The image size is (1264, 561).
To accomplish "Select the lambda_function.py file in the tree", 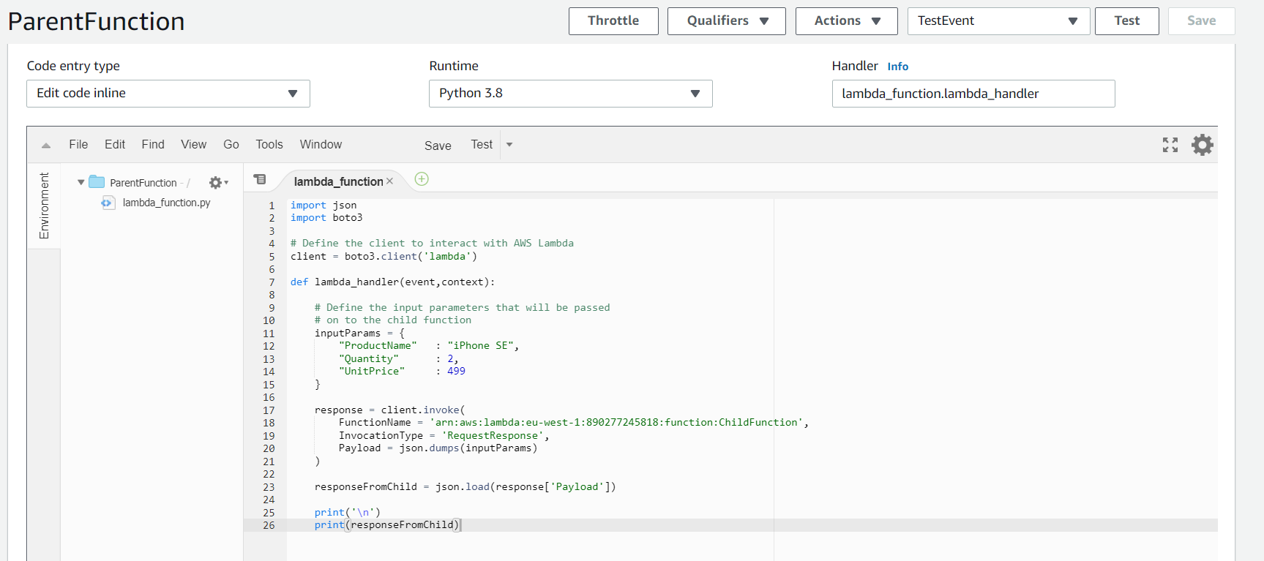I will (x=165, y=203).
